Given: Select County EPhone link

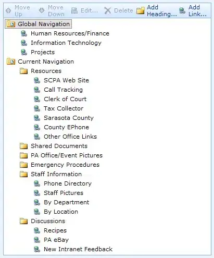Looking at the screenshot, I should tap(66, 127).
